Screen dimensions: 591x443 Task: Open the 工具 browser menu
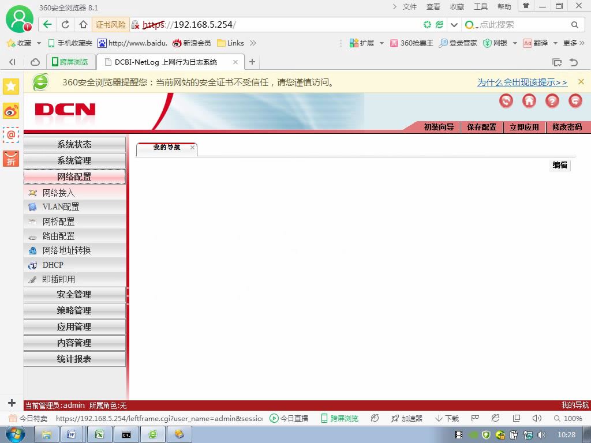(x=481, y=7)
